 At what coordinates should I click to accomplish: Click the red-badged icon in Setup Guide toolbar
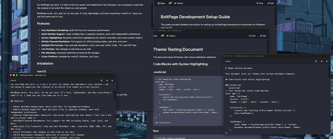(x=170, y=3)
